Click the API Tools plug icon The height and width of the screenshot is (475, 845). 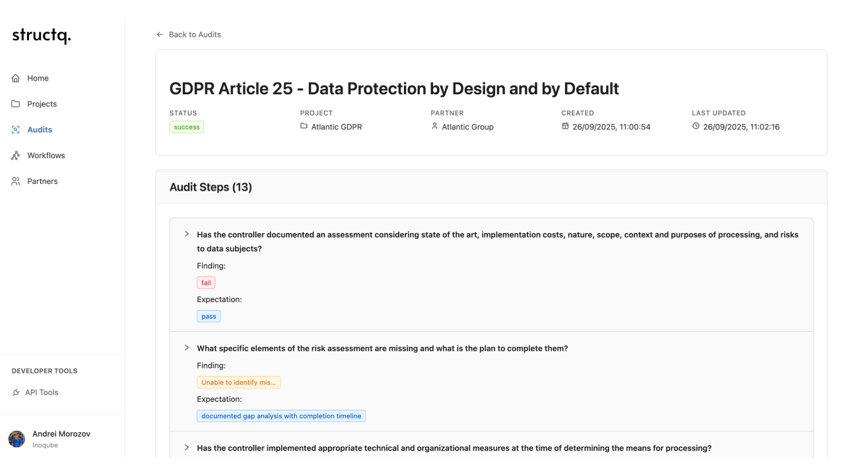[x=16, y=393]
